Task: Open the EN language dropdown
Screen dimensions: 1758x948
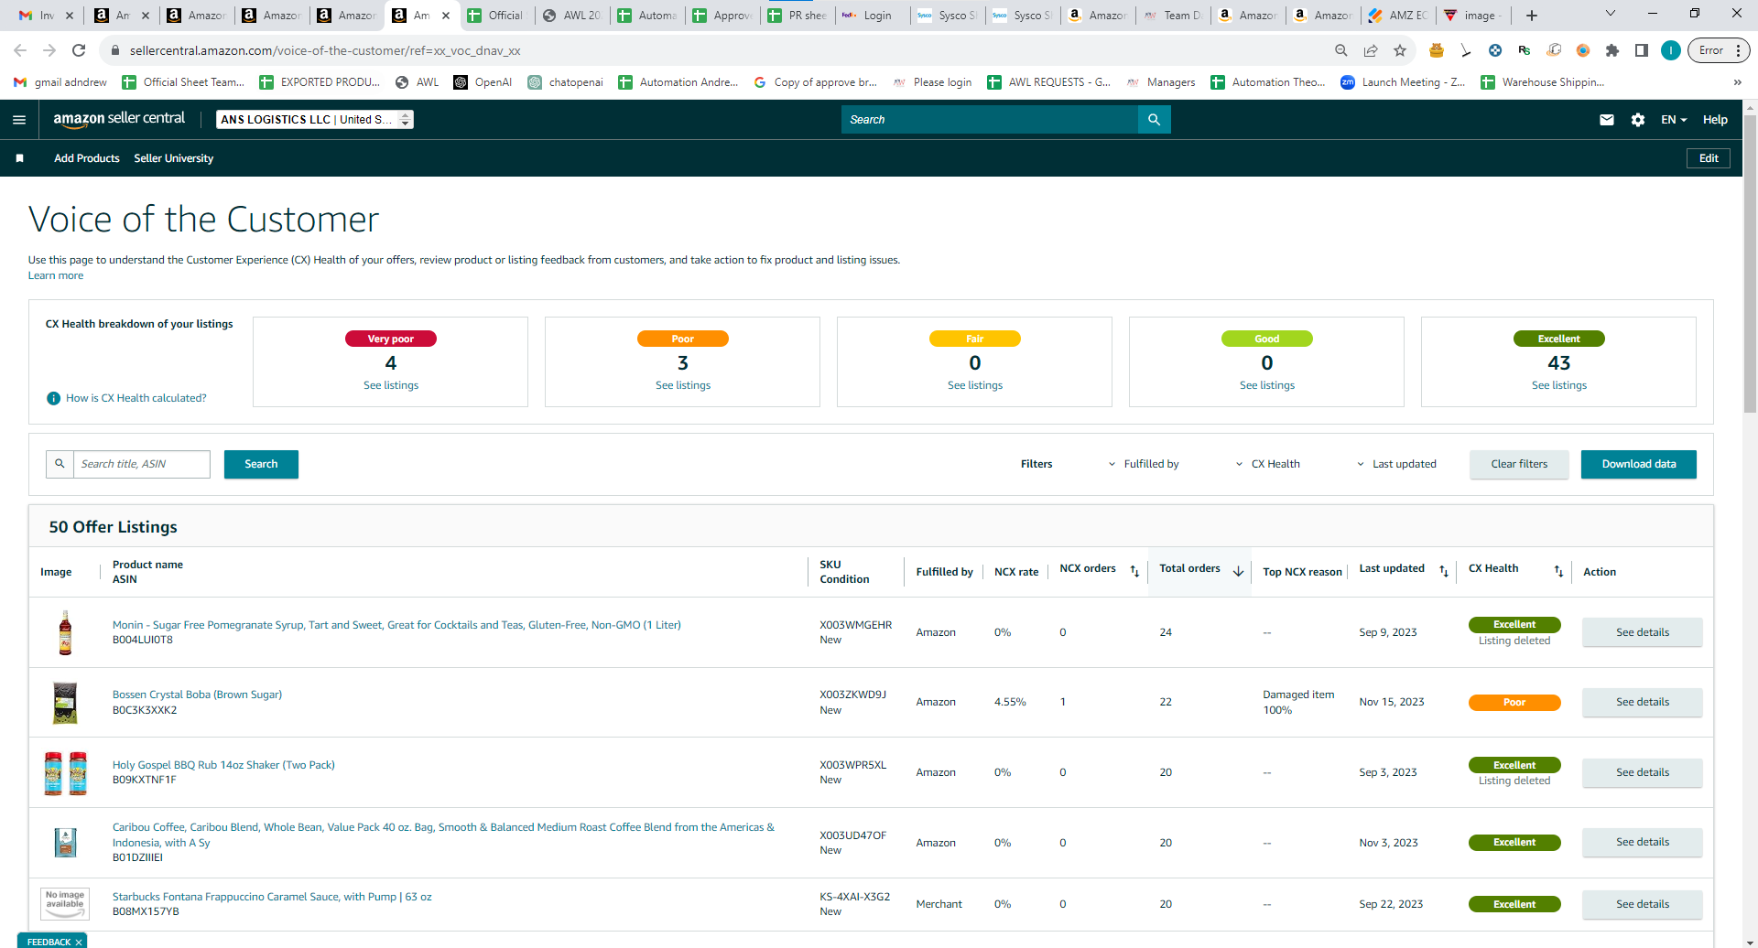Action: click(x=1674, y=120)
